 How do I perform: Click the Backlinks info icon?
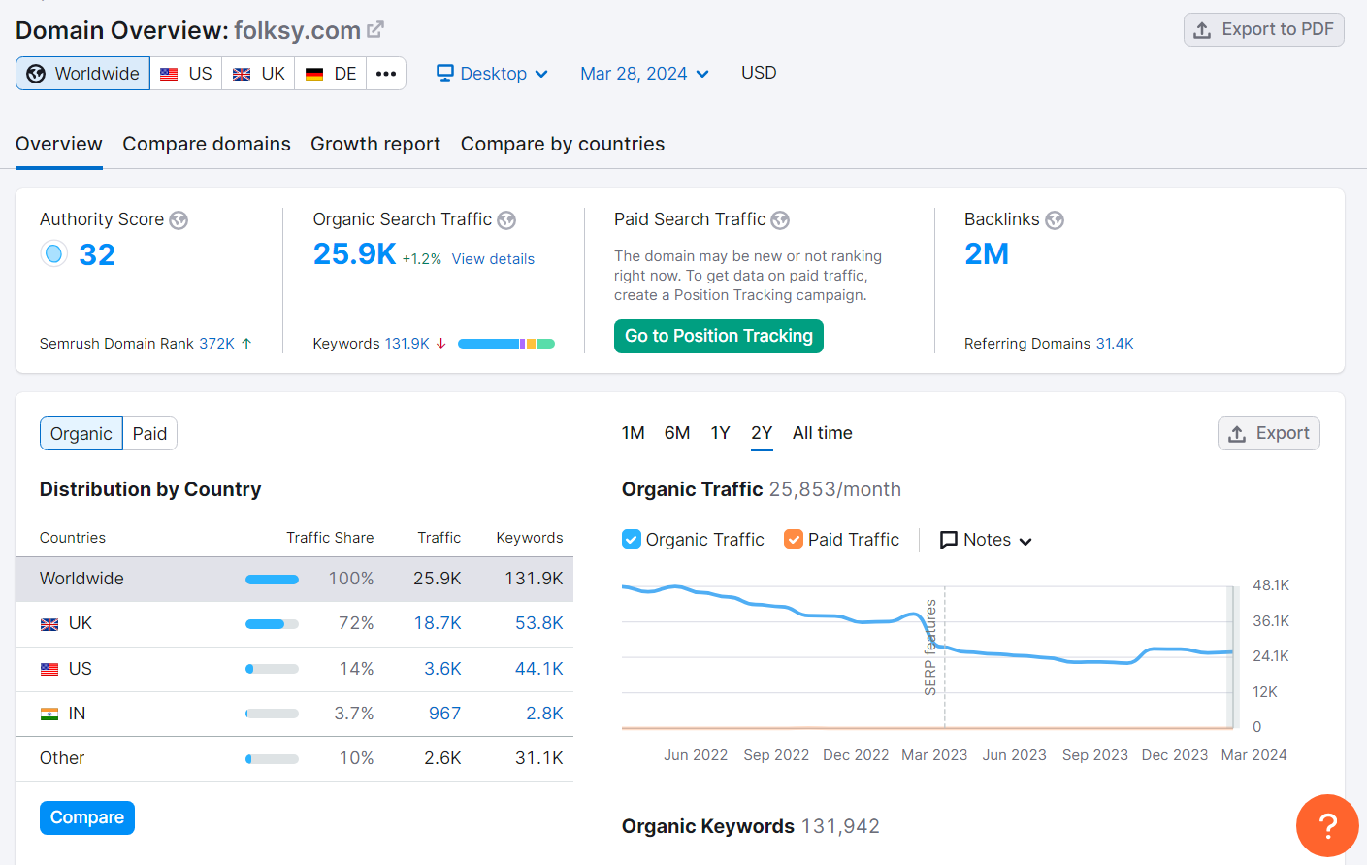[x=1056, y=219]
